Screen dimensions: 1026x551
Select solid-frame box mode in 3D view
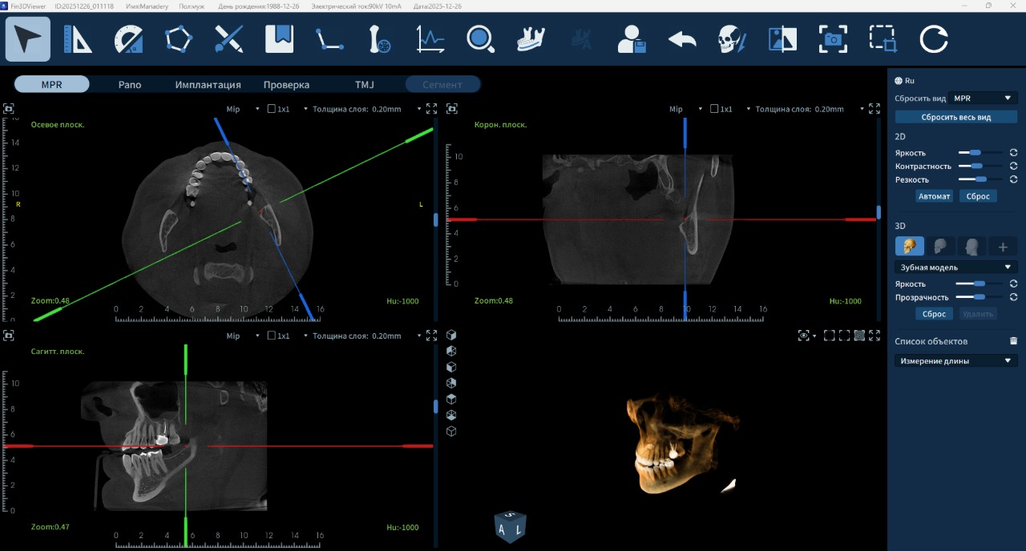click(830, 336)
